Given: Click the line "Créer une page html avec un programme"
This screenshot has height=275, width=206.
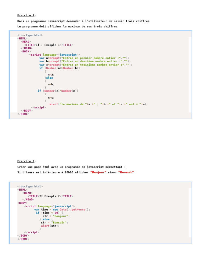Looking at the screenshot, I should pos(71,167).
